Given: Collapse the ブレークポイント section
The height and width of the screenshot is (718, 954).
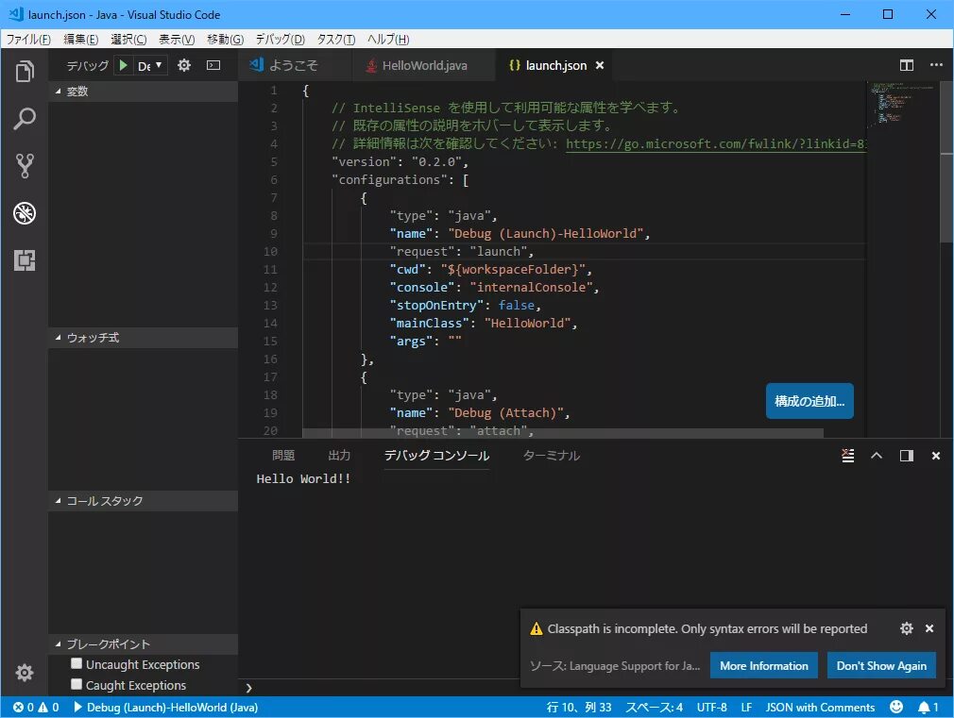Looking at the screenshot, I should (x=143, y=643).
